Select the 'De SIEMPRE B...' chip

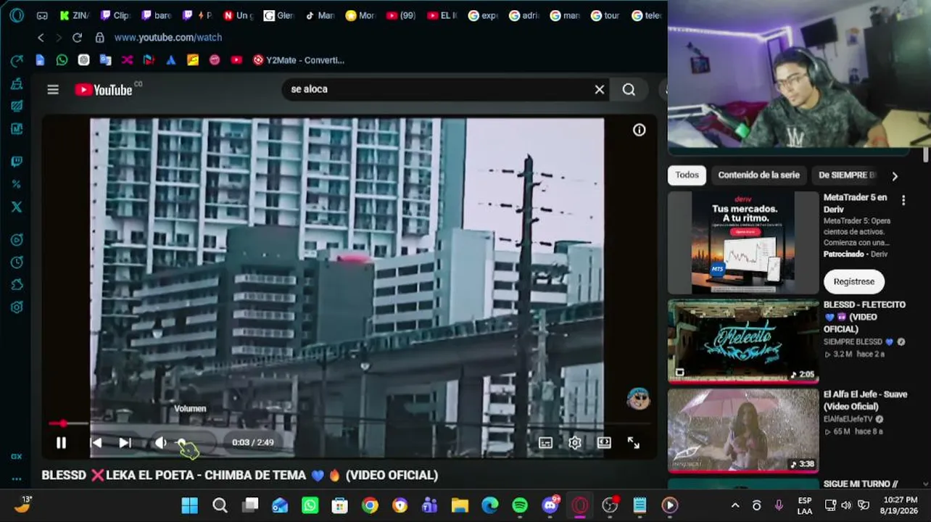(x=847, y=175)
